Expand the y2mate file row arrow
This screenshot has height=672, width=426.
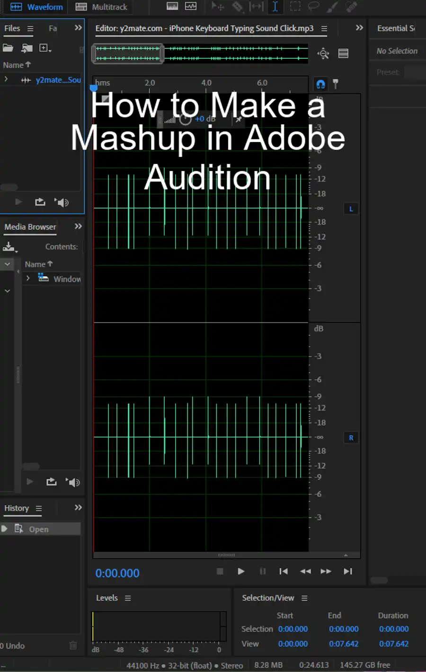click(6, 80)
